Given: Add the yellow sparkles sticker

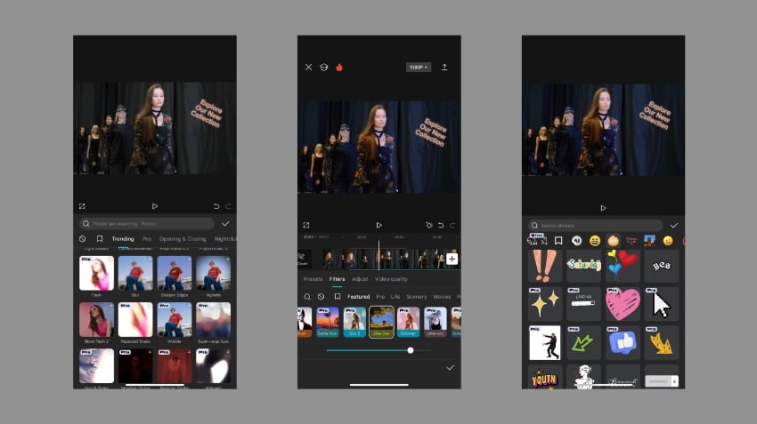Looking at the screenshot, I should 545,304.
